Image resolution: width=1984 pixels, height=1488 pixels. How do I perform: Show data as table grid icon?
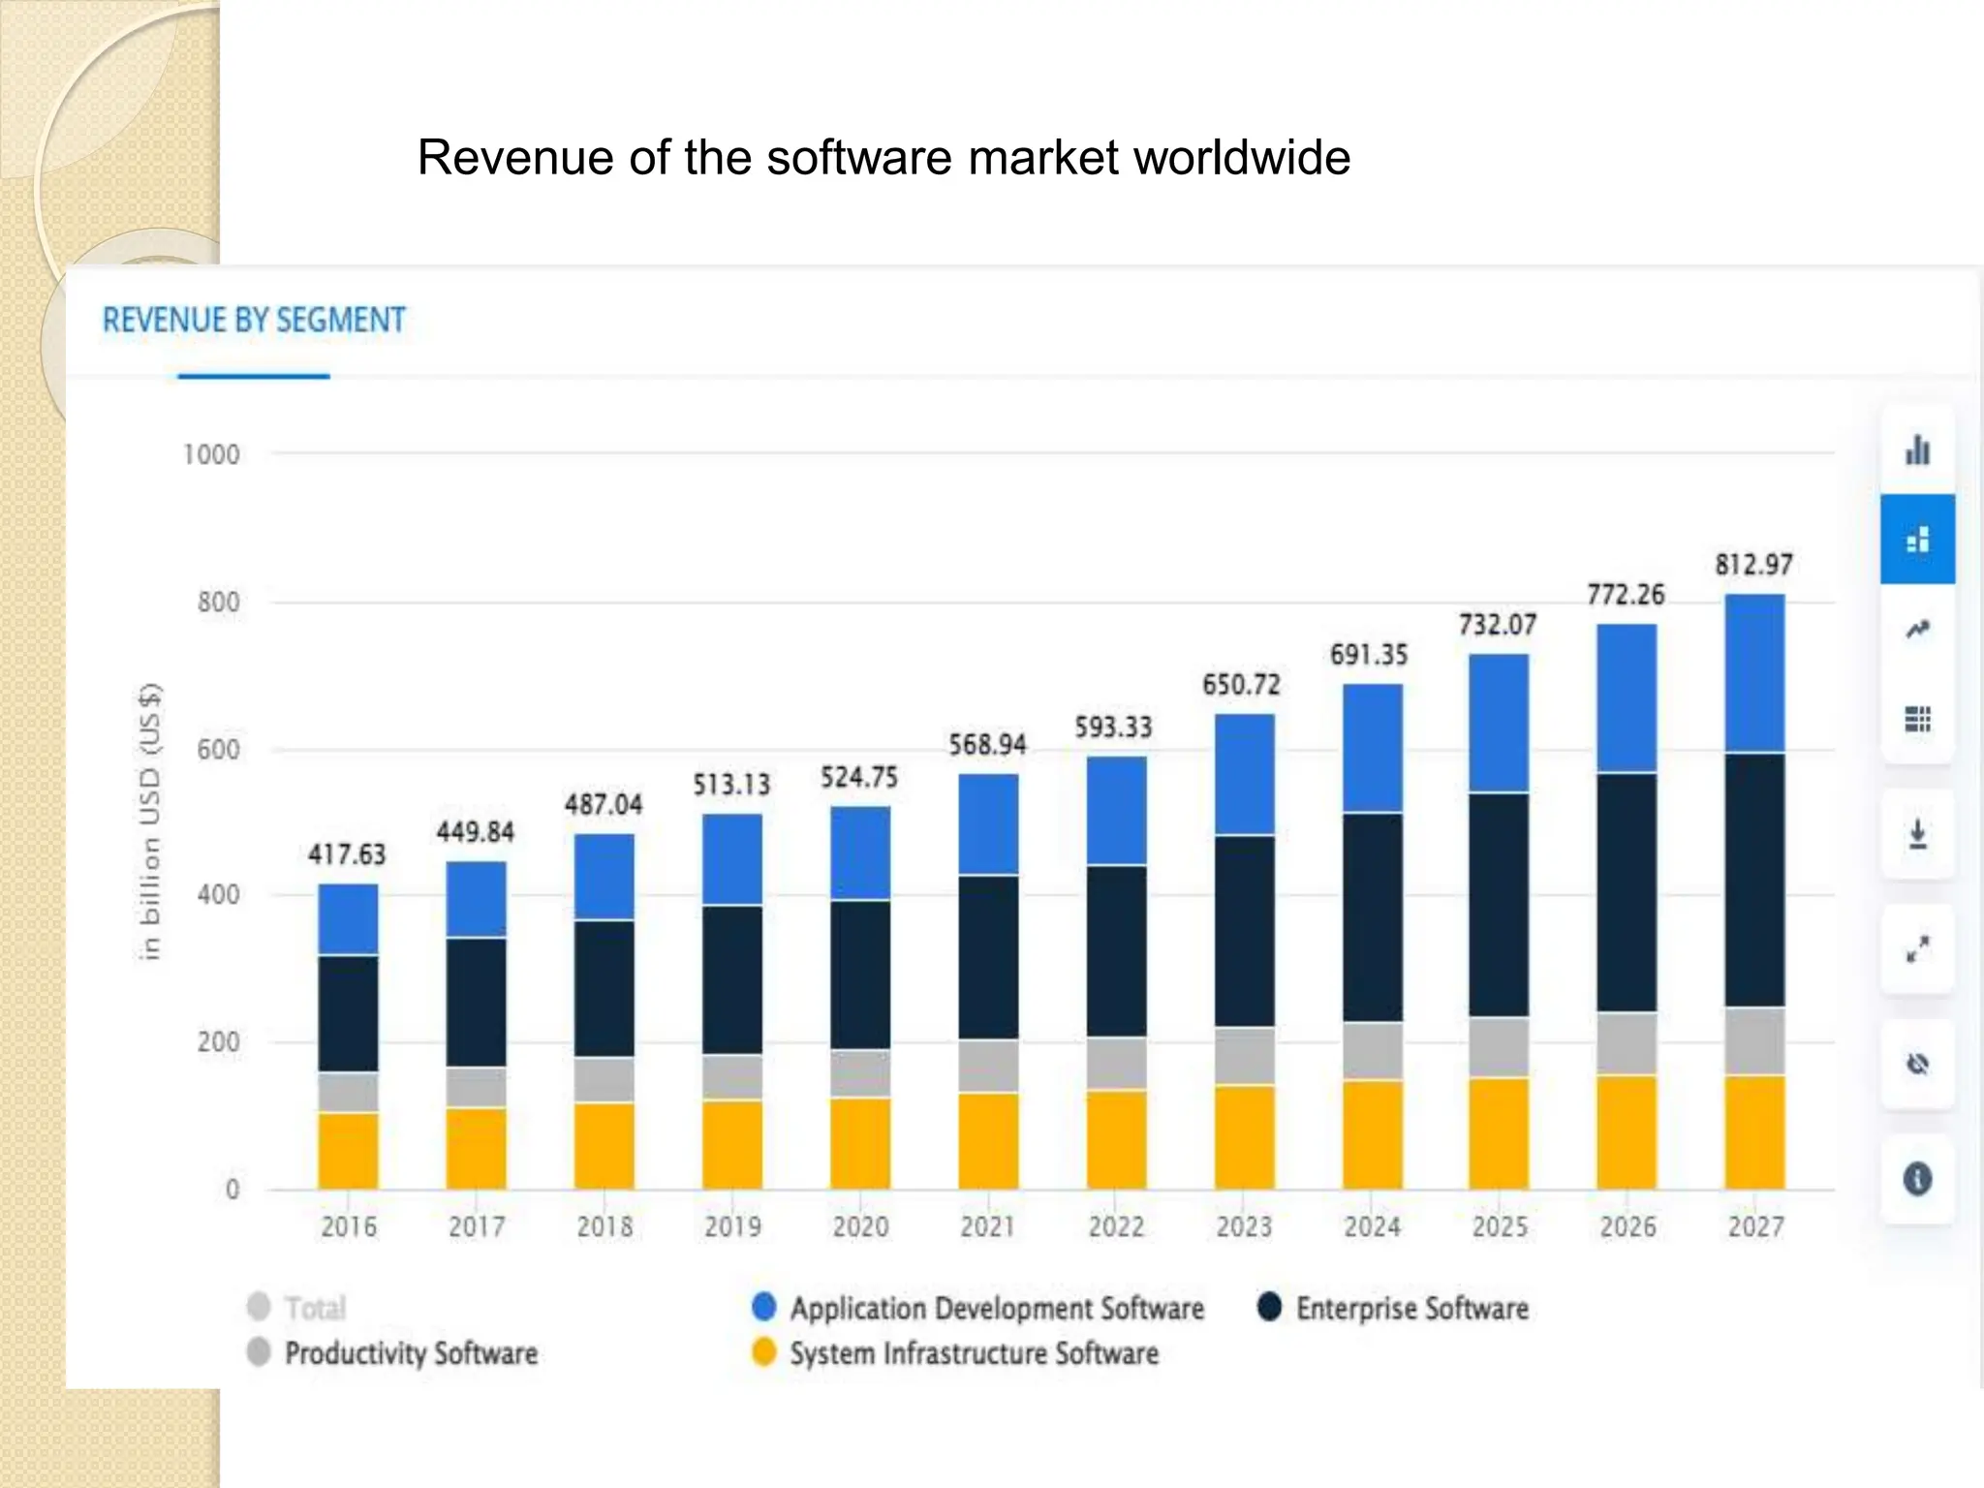click(1917, 719)
